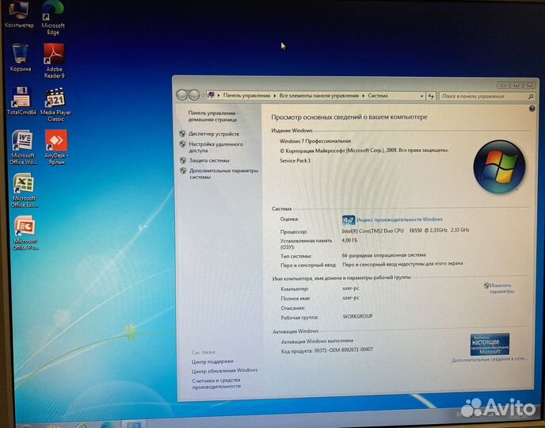Select Все элементы панели управления breadcrumb
Viewport: 545px width, 428px height.
[318, 95]
